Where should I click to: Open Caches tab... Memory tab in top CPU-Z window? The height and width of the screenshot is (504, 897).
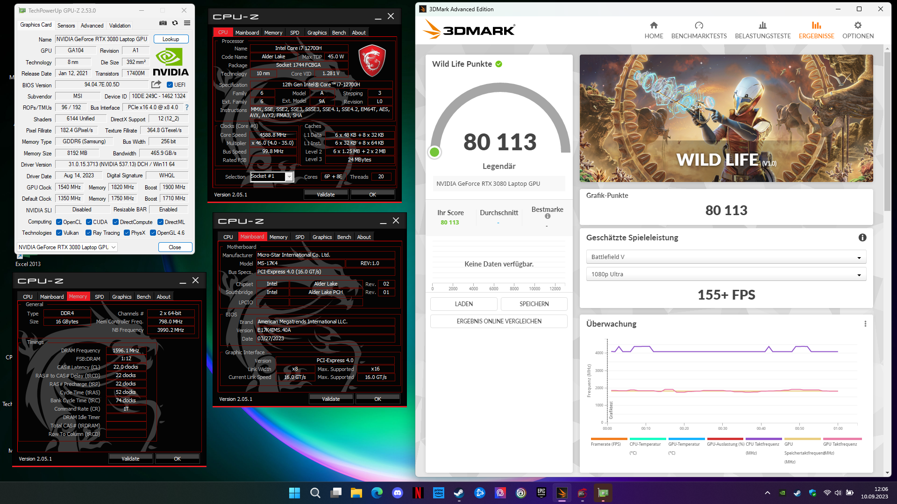point(273,33)
